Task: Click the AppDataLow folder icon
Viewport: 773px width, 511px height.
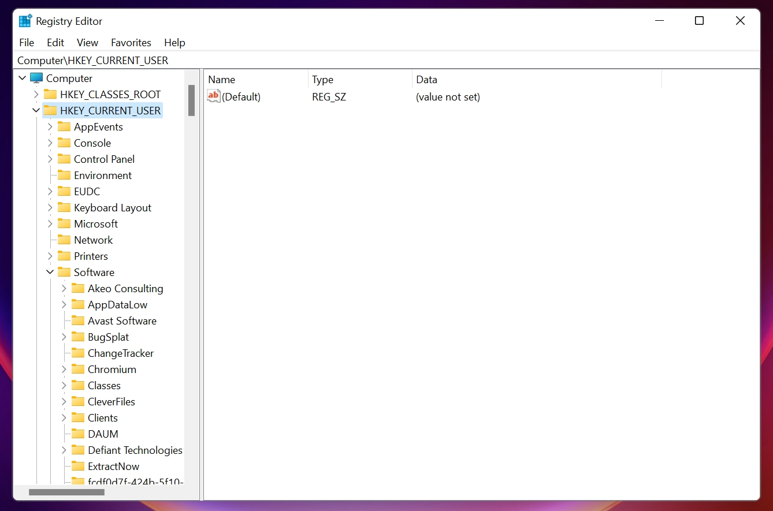Action: tap(78, 304)
